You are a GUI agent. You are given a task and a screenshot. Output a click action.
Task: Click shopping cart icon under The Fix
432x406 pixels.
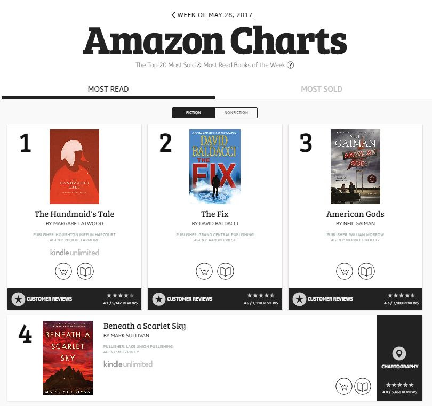click(x=204, y=272)
